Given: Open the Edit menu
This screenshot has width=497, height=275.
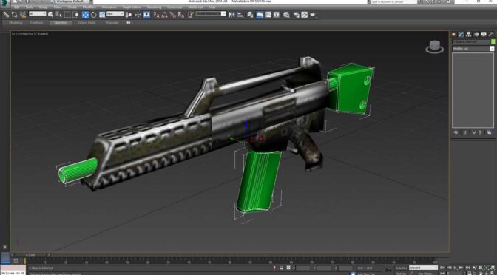Looking at the screenshot, I should tap(17, 7).
